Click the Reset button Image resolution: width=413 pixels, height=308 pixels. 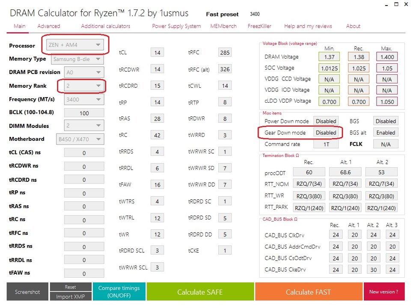click(71, 287)
